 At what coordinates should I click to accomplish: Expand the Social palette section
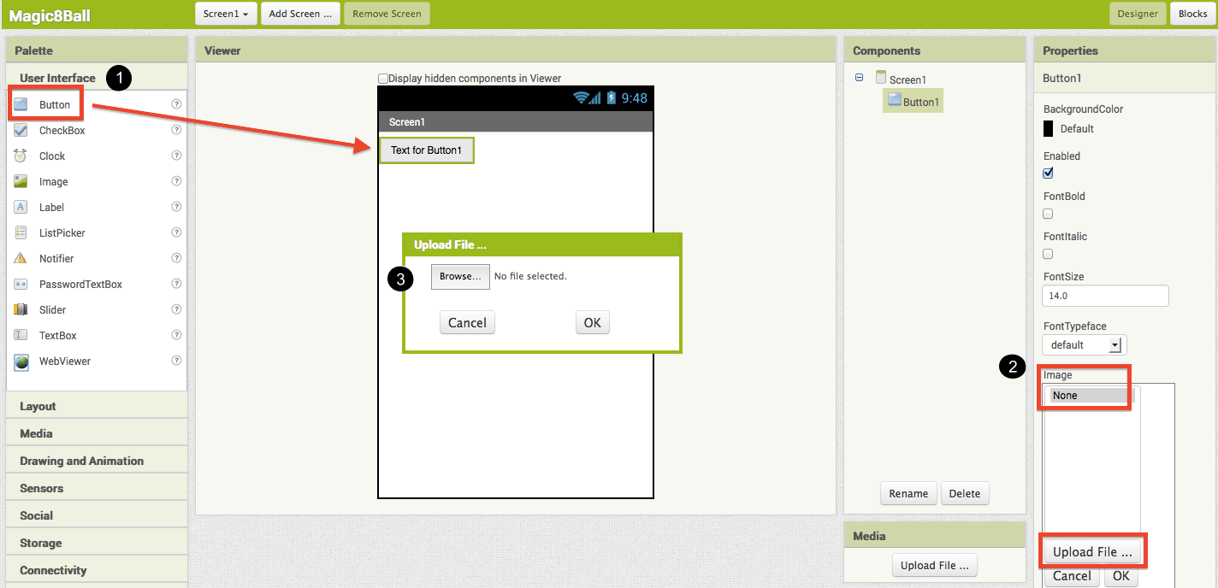click(97, 515)
